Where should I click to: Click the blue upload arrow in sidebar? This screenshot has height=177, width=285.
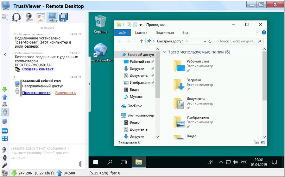coord(5,97)
